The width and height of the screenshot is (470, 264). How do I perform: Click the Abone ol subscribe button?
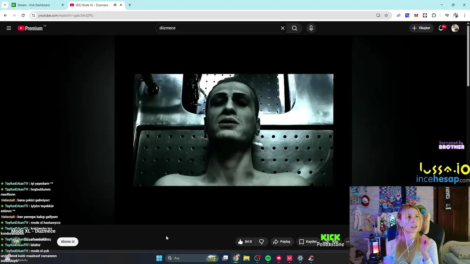[68, 242]
